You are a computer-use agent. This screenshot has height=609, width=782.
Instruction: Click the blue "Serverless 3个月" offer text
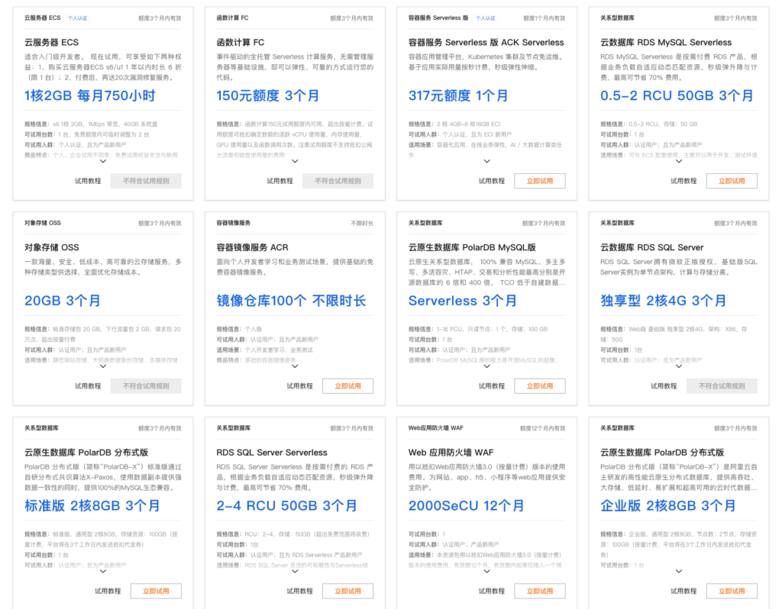point(463,301)
